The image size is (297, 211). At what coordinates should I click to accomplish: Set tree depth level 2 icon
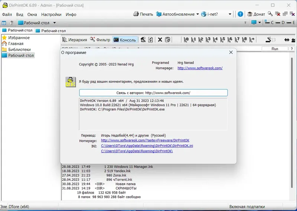(x=201, y=40)
